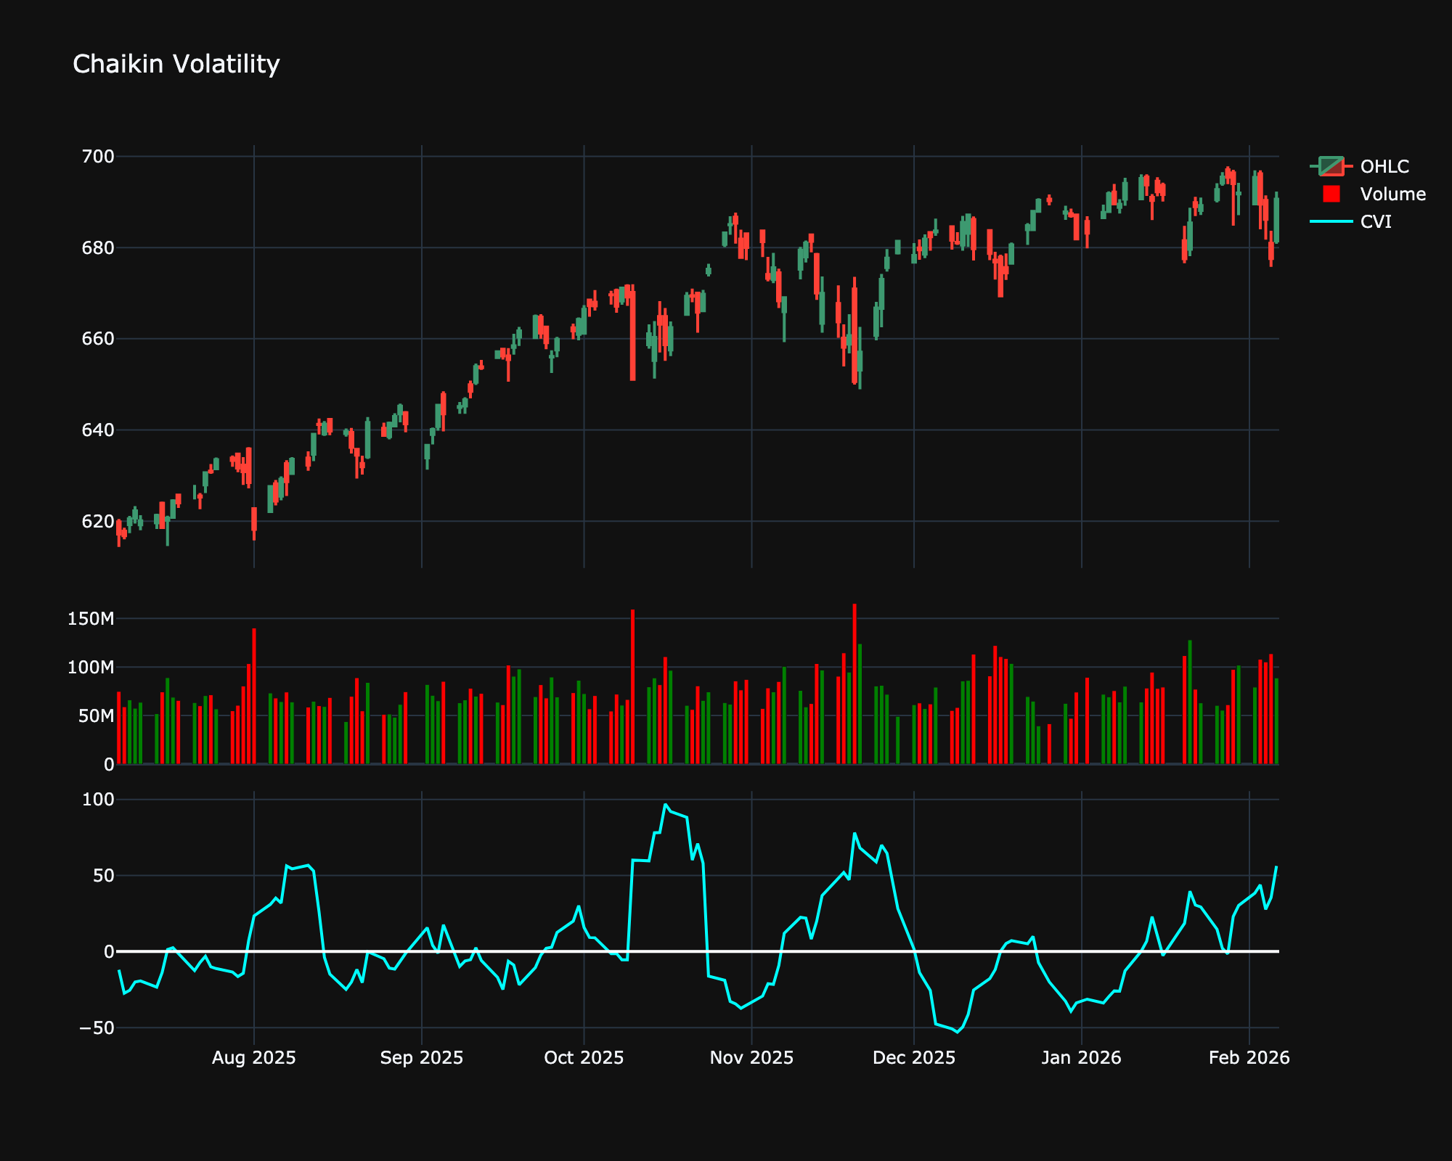Click the Aug 2025 date label

[254, 1058]
